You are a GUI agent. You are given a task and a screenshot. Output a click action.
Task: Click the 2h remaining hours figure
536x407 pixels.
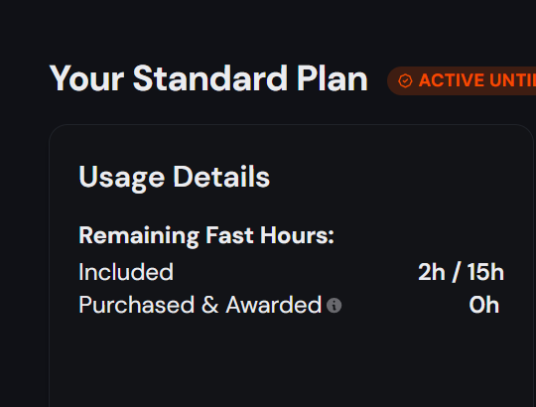(x=432, y=272)
